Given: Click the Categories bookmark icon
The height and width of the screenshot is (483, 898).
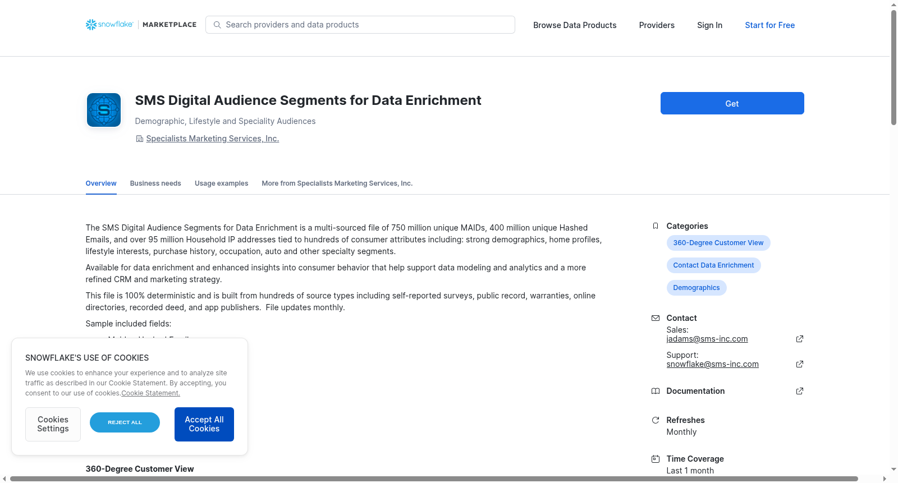Looking at the screenshot, I should coord(656,226).
